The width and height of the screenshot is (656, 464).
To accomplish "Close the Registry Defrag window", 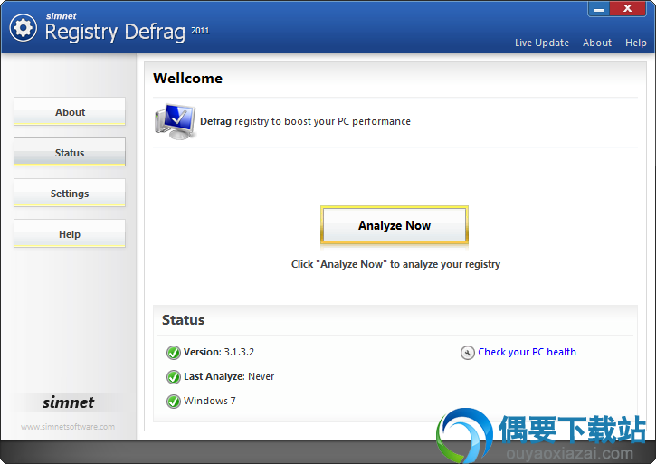I will click(x=628, y=9).
